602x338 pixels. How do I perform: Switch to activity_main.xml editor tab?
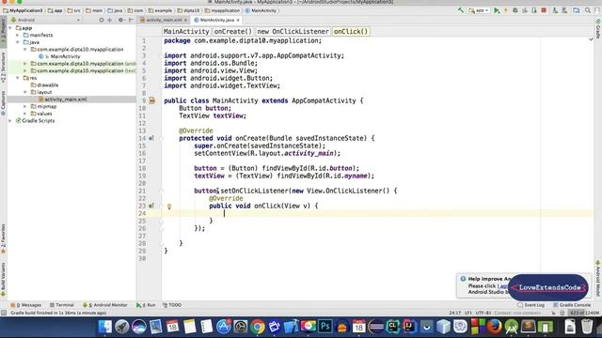pos(164,20)
